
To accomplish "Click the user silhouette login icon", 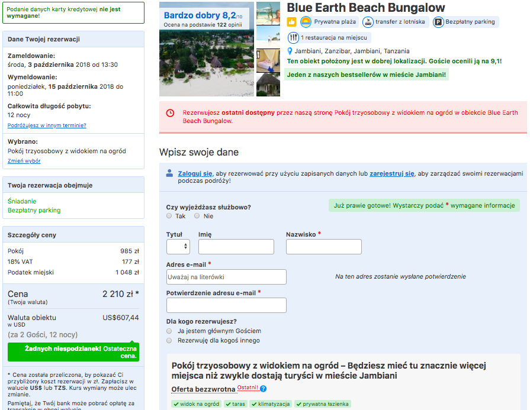I will pos(170,173).
